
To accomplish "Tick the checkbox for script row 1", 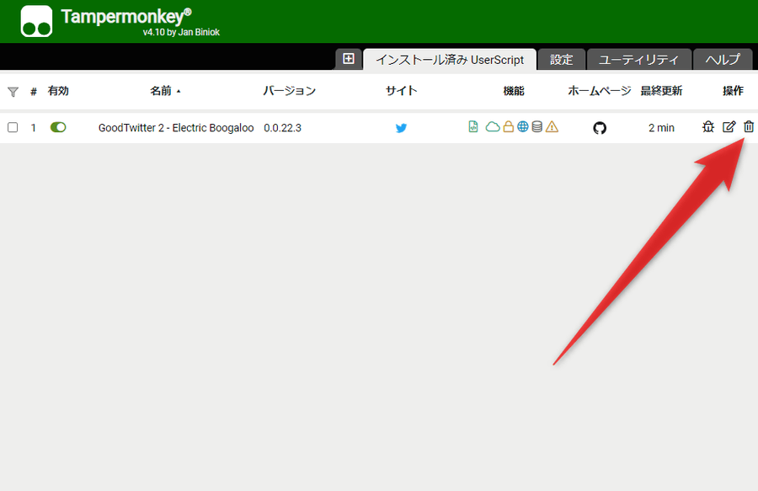I will [x=13, y=127].
